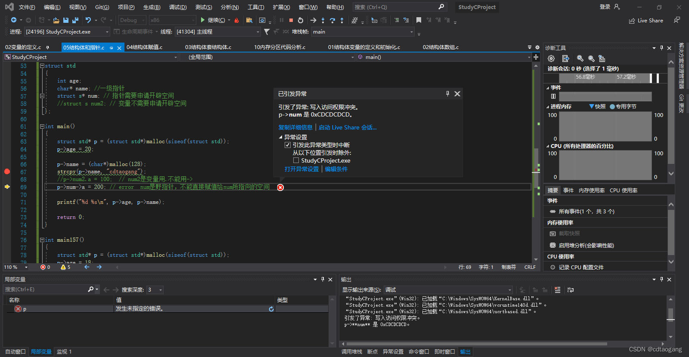Collapse the exception settings section
The width and height of the screenshot is (689, 357).
(x=281, y=137)
